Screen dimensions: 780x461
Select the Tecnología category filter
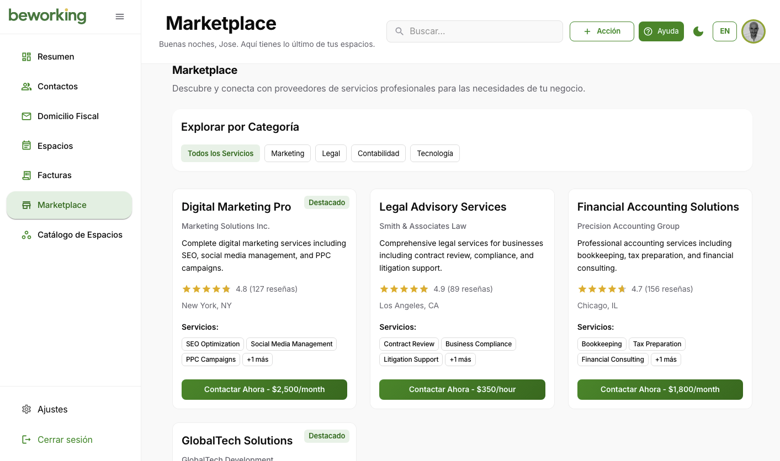pyautogui.click(x=435, y=153)
